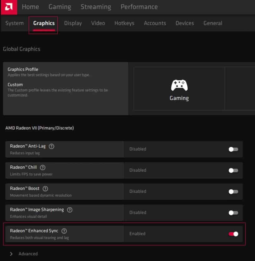Click the AMD logo in the top corner
This screenshot has height=261, width=255.
8,7
